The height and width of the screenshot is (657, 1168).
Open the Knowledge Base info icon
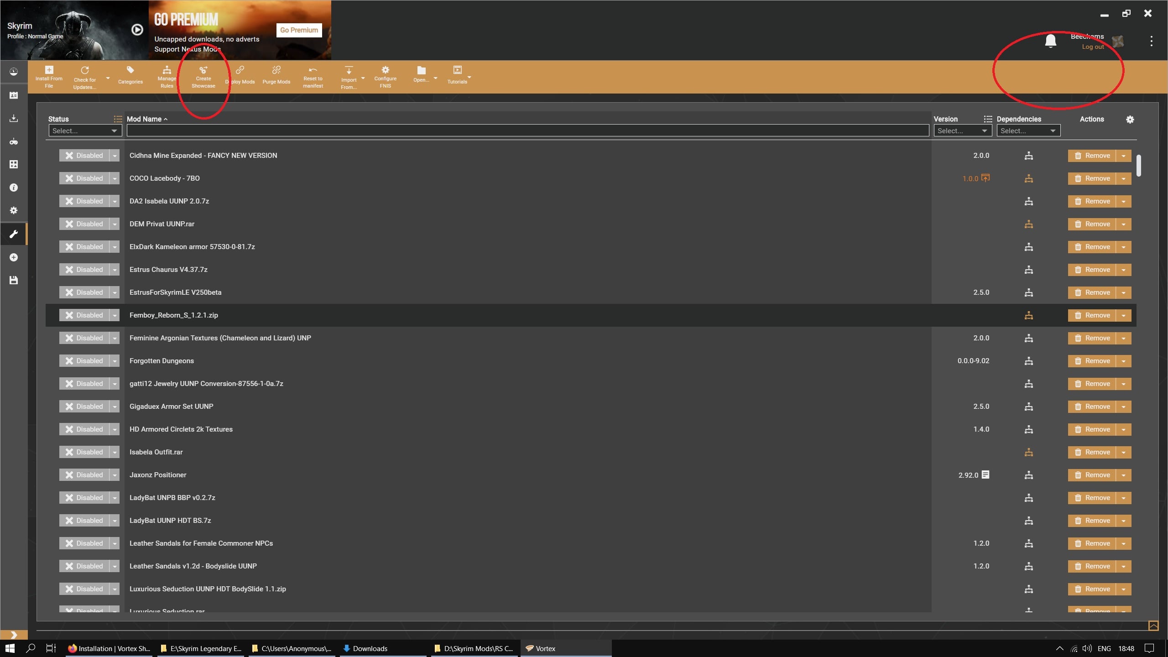[14, 188]
